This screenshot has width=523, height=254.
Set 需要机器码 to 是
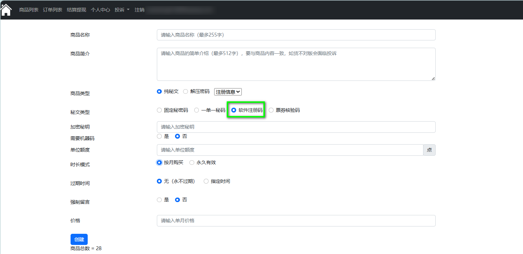(x=159, y=136)
